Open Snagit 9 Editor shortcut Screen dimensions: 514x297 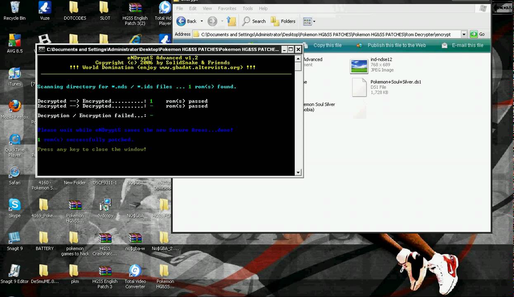14,274
